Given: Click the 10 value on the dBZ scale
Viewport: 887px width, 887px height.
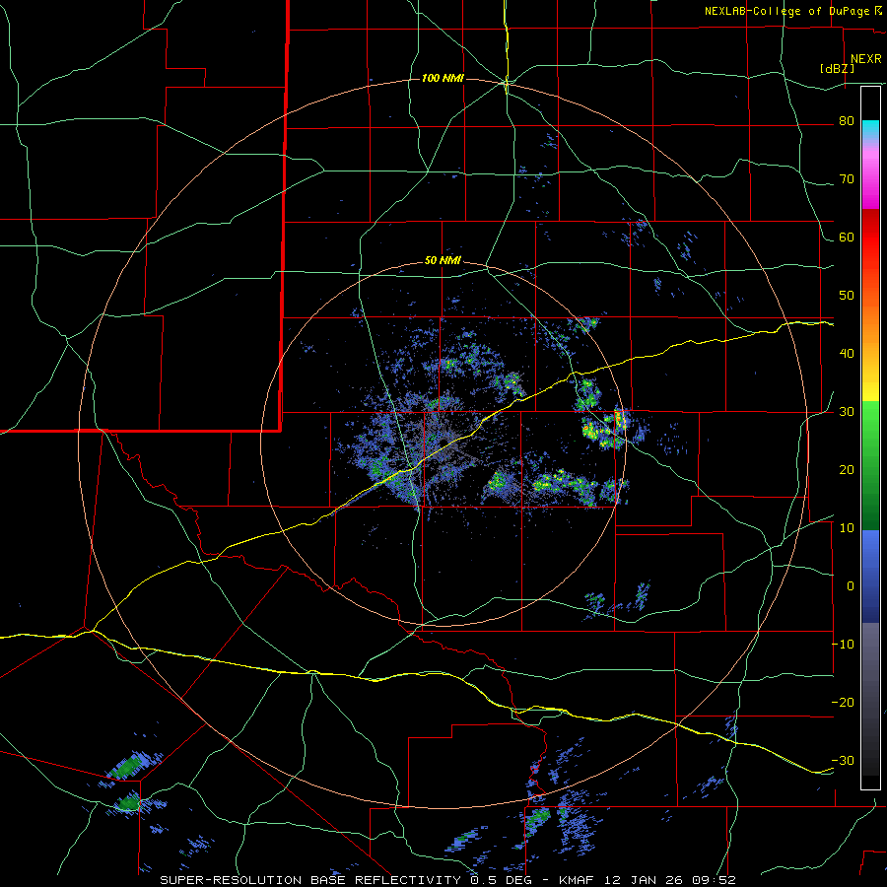Looking at the screenshot, I should [x=847, y=528].
